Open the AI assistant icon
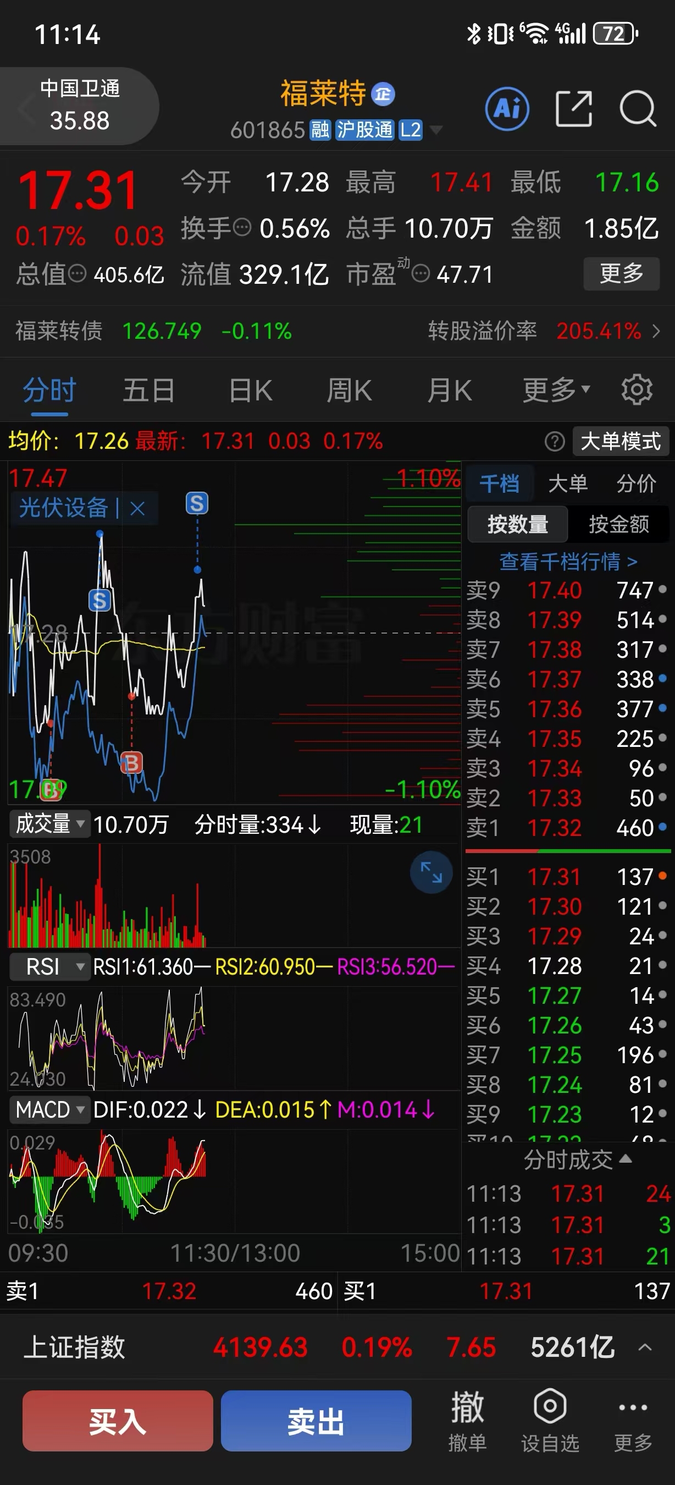The image size is (675, 1485). pyautogui.click(x=507, y=108)
